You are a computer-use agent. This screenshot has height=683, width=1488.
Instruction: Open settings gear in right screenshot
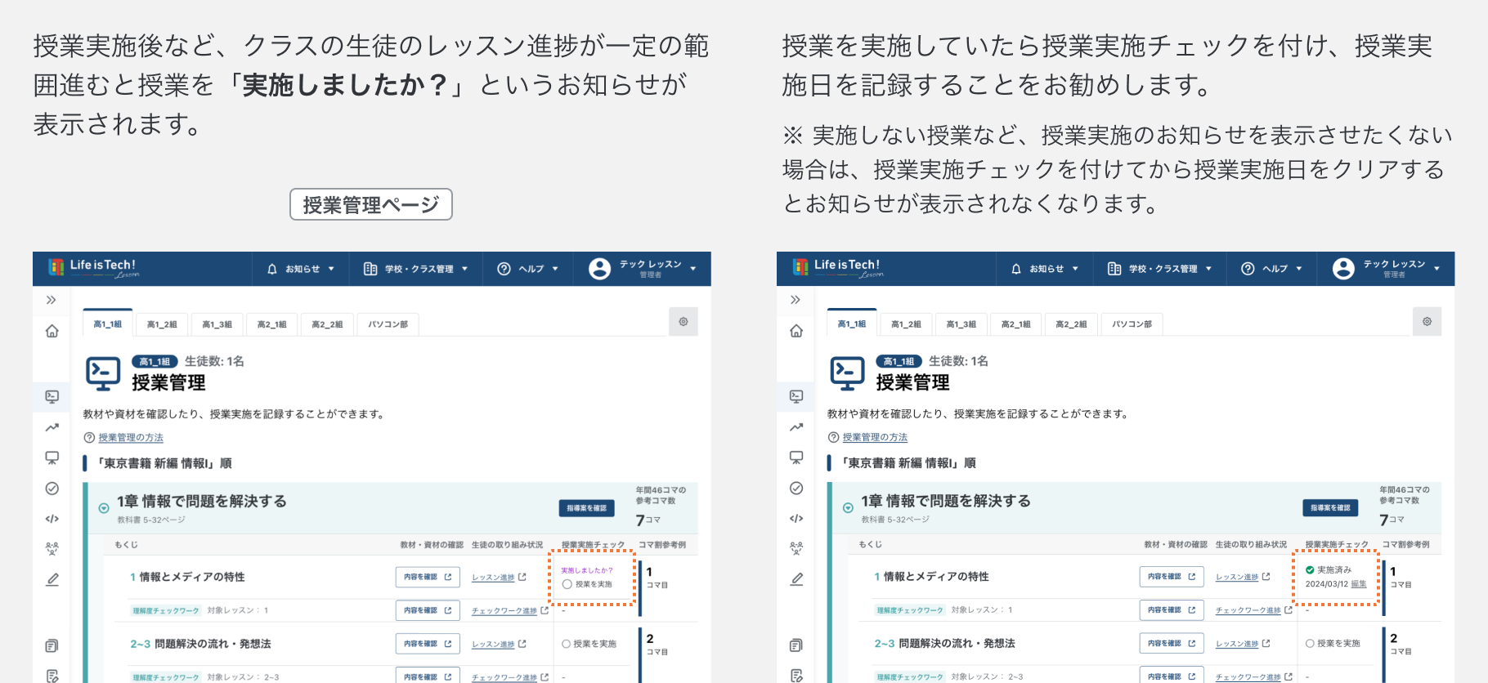tap(1427, 322)
